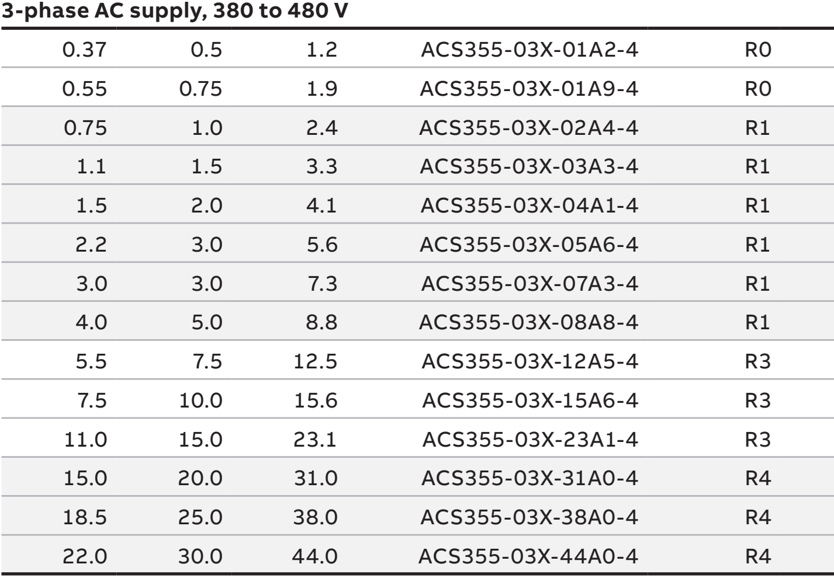Select the 44.0 ampere current value
Viewport: 834px width, 578px height.
(315, 556)
